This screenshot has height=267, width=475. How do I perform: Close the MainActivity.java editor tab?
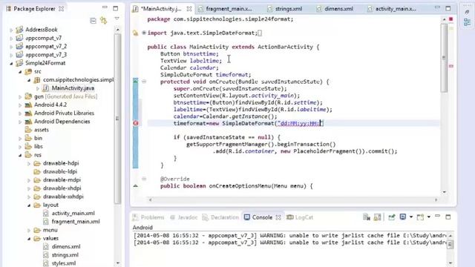click(189, 9)
